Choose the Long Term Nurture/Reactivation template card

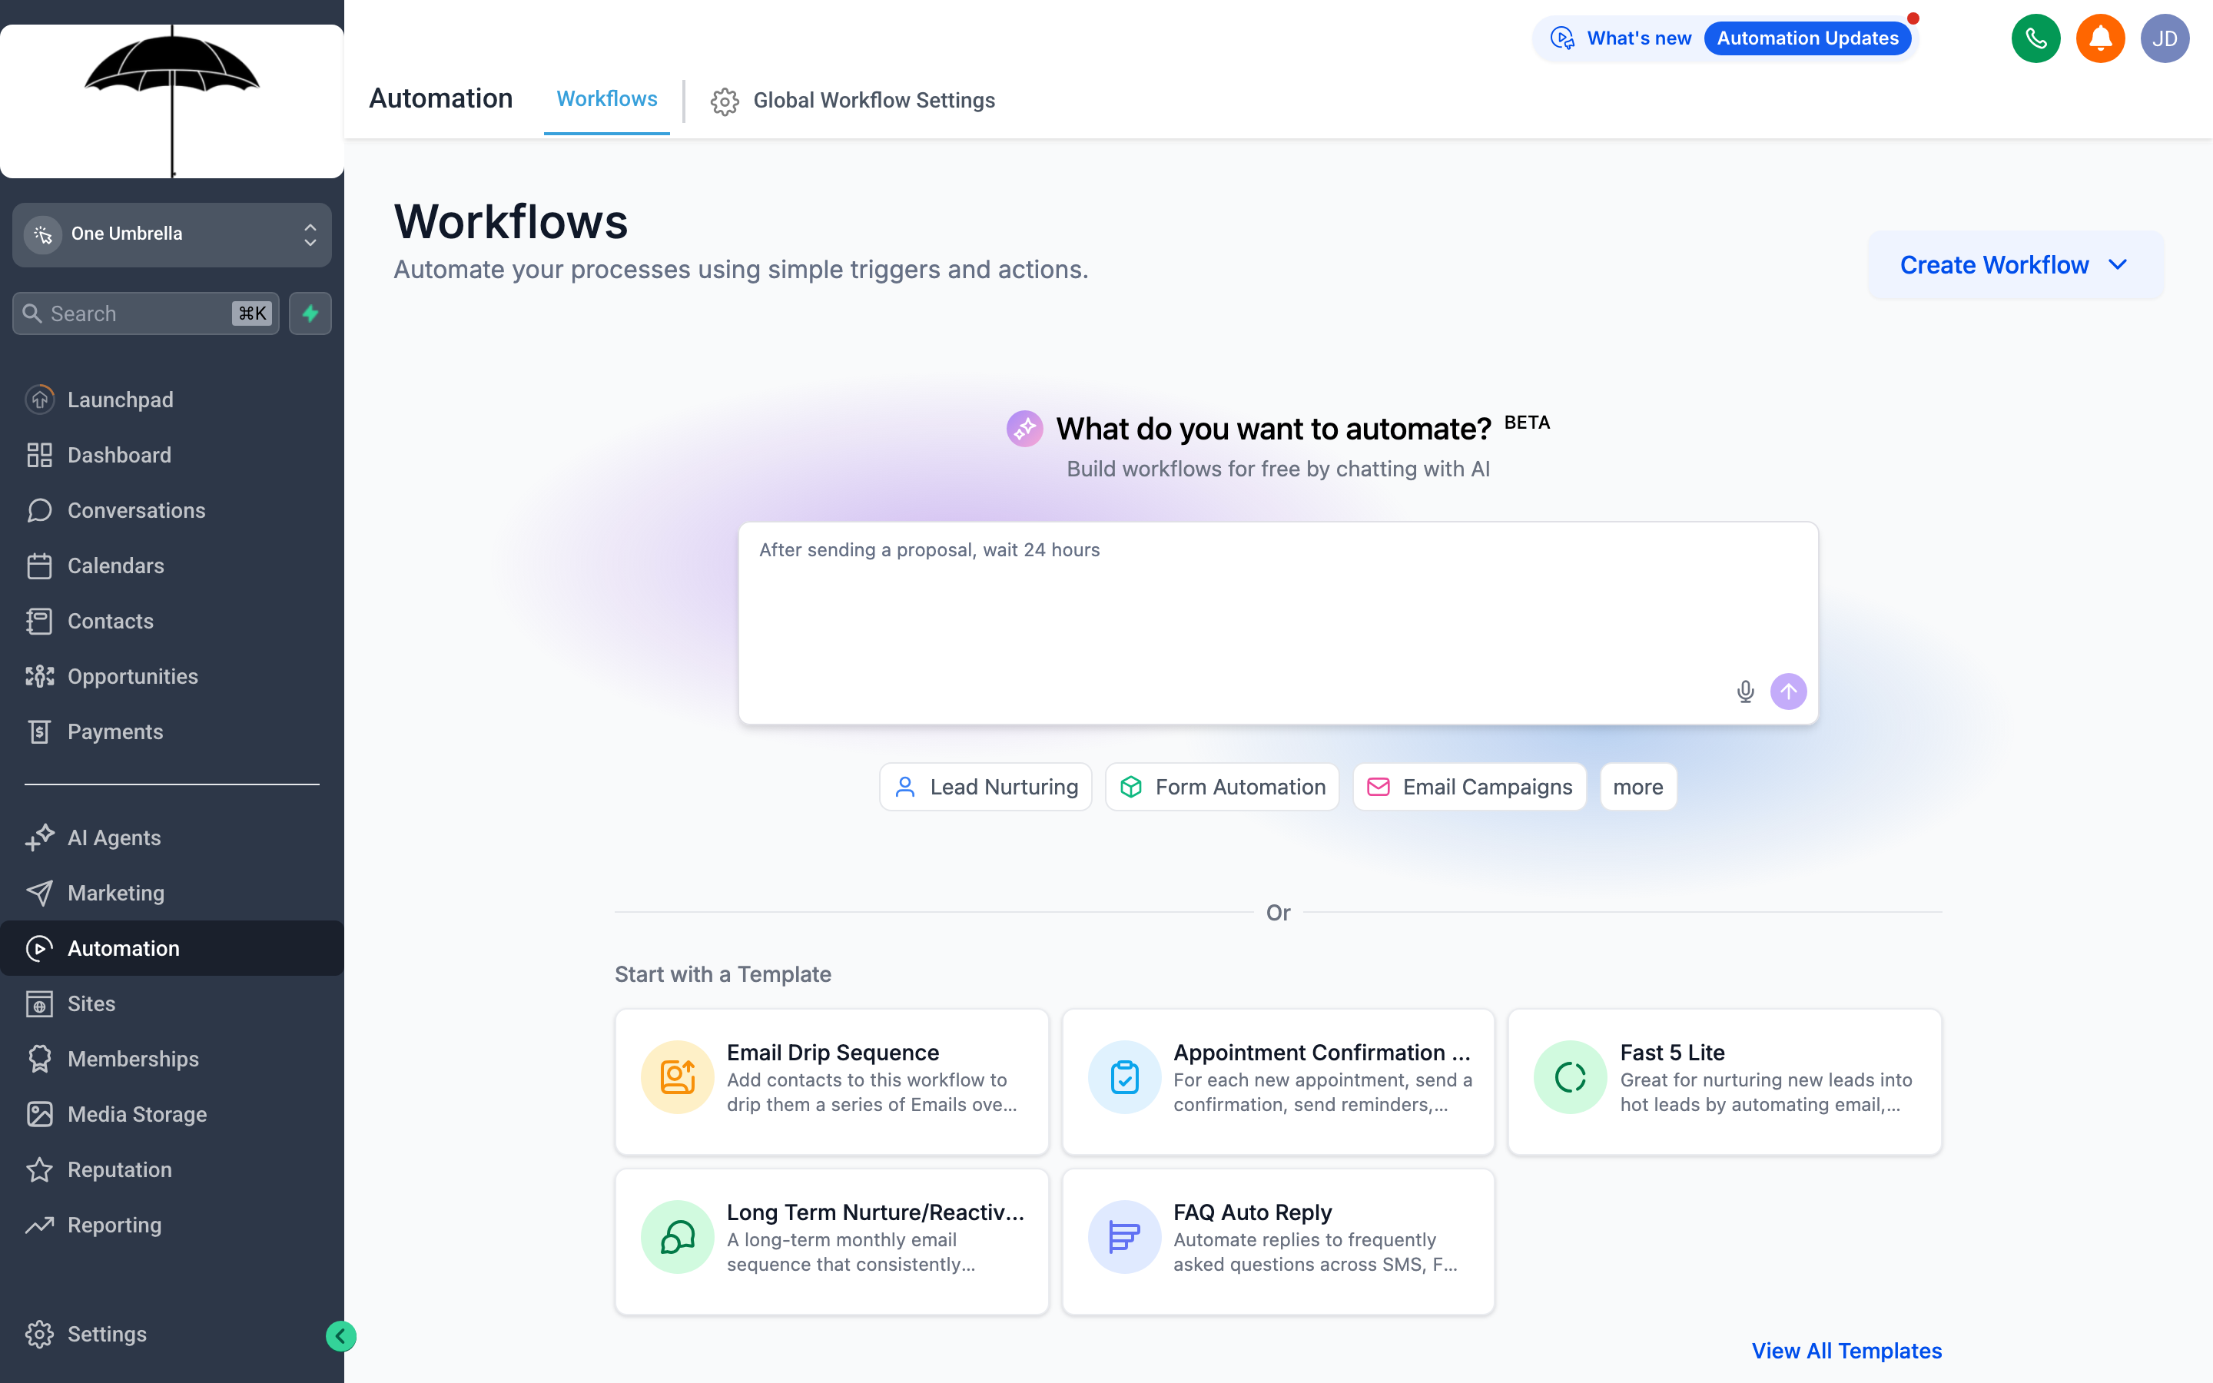[831, 1241]
